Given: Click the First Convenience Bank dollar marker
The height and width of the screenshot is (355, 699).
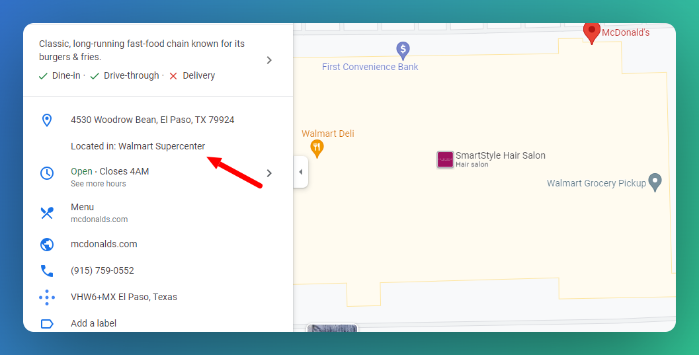Looking at the screenshot, I should click(x=403, y=51).
